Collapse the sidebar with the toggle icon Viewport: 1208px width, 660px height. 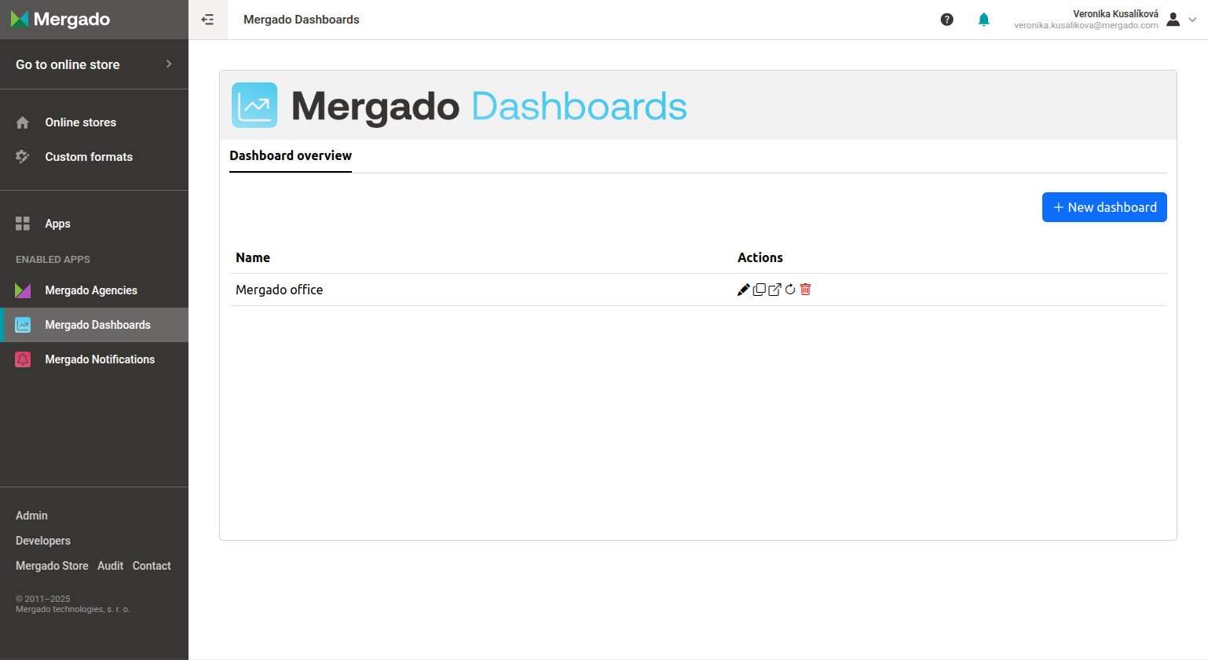click(x=207, y=20)
